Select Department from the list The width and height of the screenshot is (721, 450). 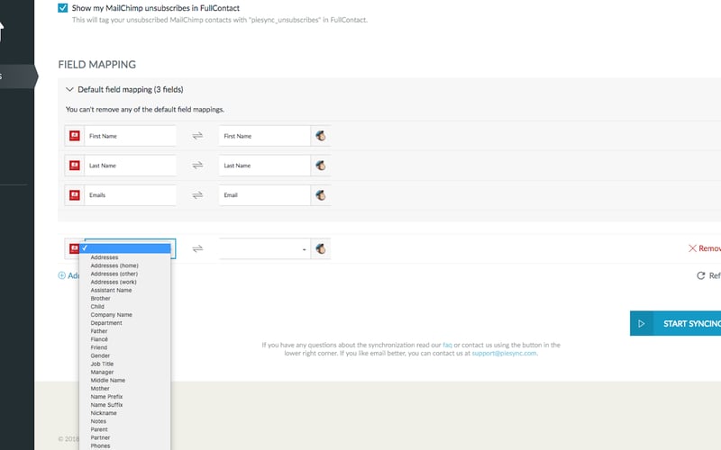coord(106,323)
